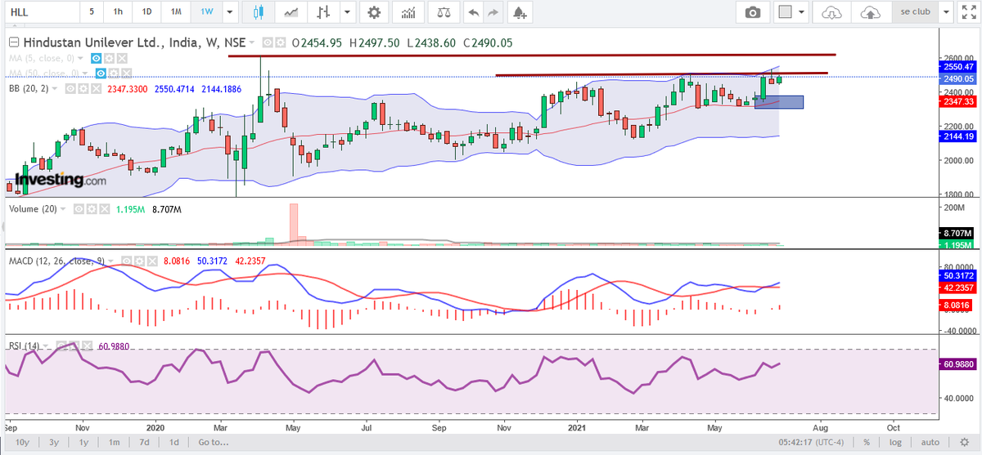
Task: Toggle percent scale at bottom right
Action: (866, 442)
